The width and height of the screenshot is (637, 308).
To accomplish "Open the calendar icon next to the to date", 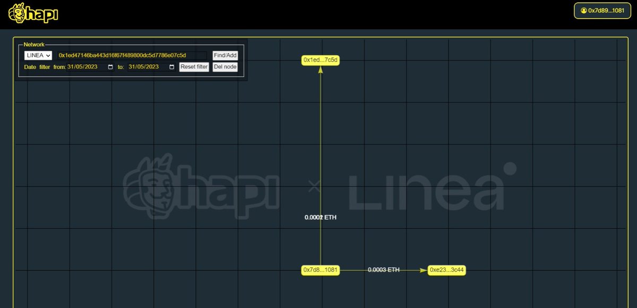I will click(171, 67).
